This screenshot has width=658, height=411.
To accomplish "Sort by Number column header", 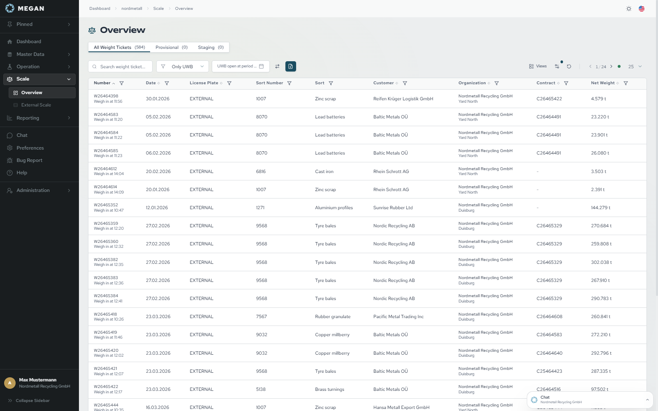I will [x=104, y=83].
